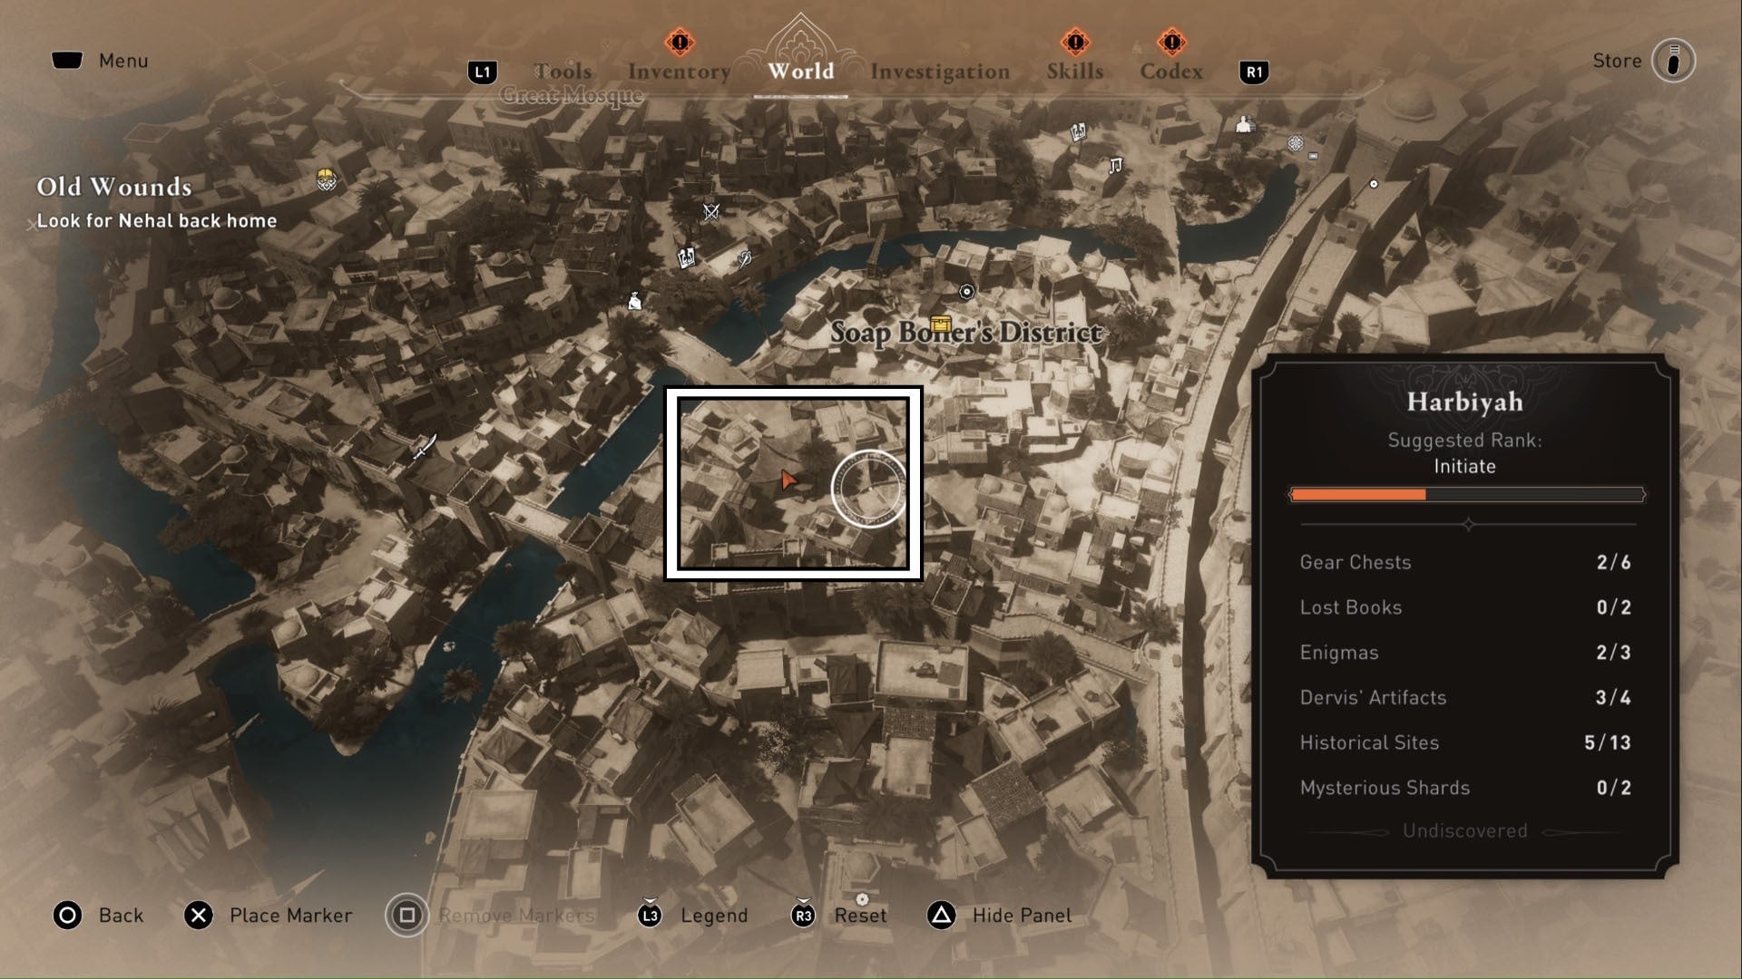Image resolution: width=1742 pixels, height=979 pixels.
Task: Click the Back navigation icon
Action: [x=66, y=915]
